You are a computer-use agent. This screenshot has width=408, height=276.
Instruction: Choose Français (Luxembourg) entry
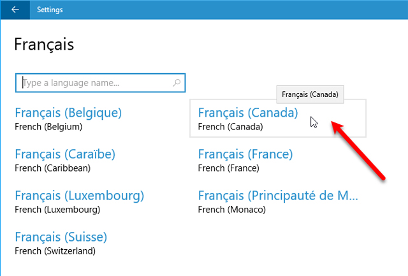[79, 196]
